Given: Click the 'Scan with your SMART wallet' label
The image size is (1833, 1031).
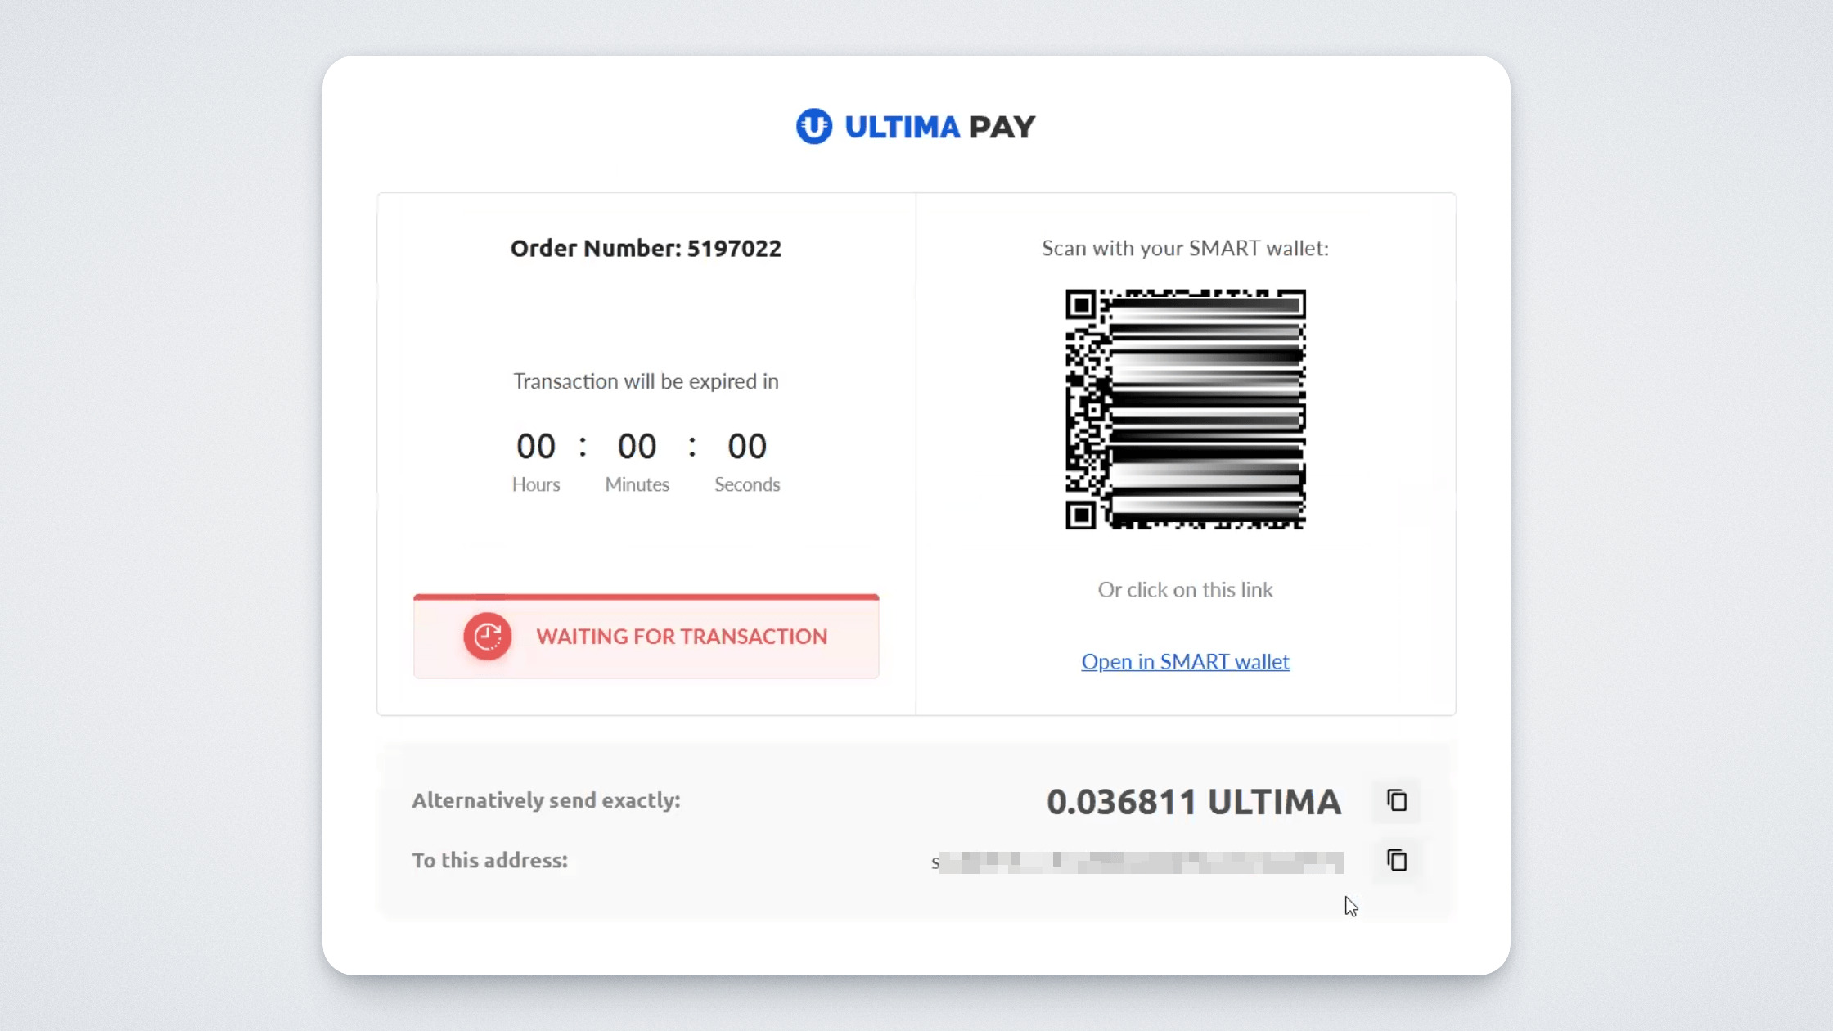Looking at the screenshot, I should (1185, 248).
